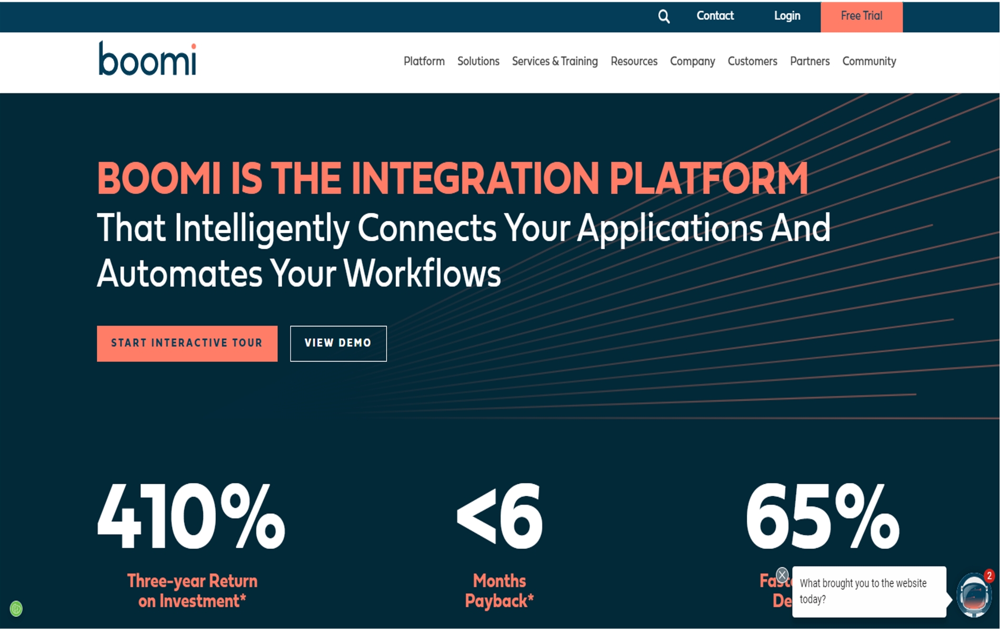This screenshot has height=631, width=1000.
Task: Dismiss the chat prompt with the X icon
Action: tap(783, 574)
